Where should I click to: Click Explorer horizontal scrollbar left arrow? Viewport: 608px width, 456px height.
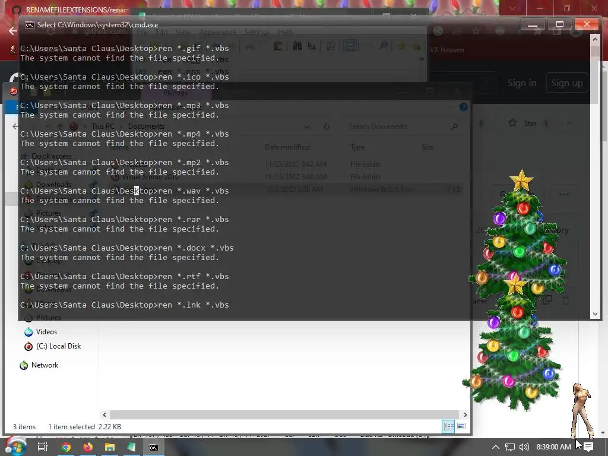104,414
